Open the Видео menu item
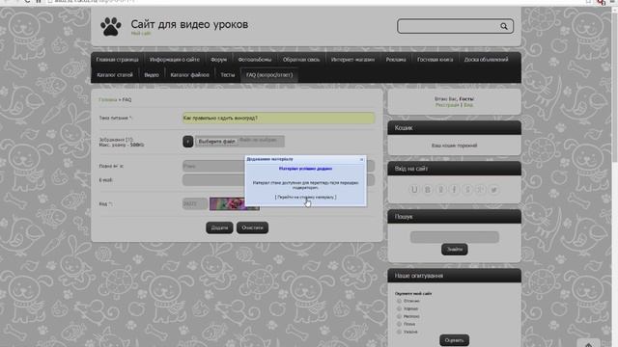Viewport: 618px width, 347px height. [x=152, y=75]
